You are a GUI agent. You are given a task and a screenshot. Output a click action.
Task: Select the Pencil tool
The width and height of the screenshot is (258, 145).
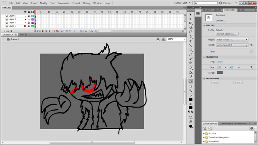pyautogui.click(x=191, y=54)
